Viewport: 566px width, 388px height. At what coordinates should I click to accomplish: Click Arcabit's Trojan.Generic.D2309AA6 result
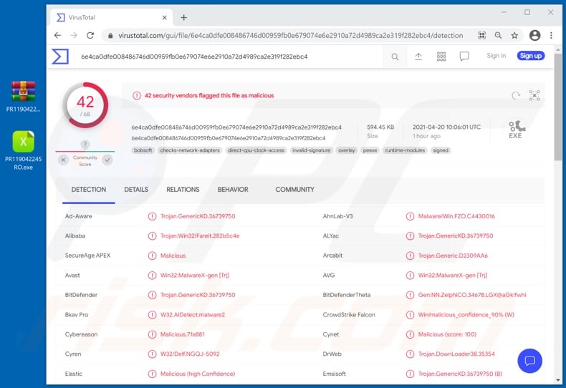pos(453,256)
